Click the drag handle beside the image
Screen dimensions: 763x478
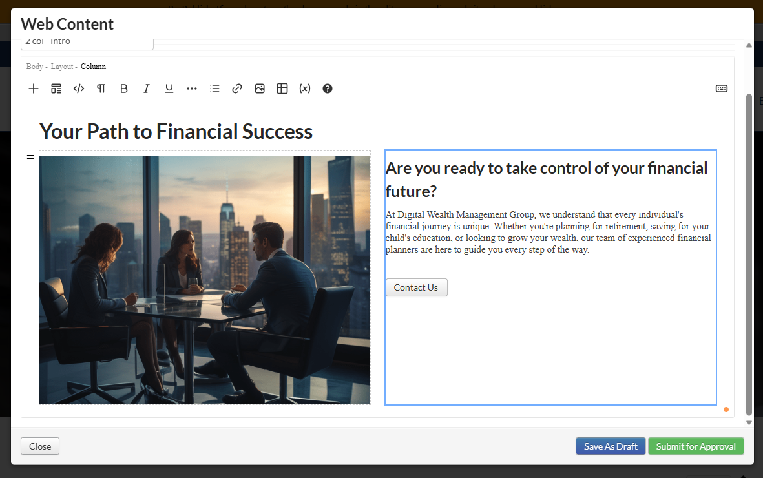point(30,157)
